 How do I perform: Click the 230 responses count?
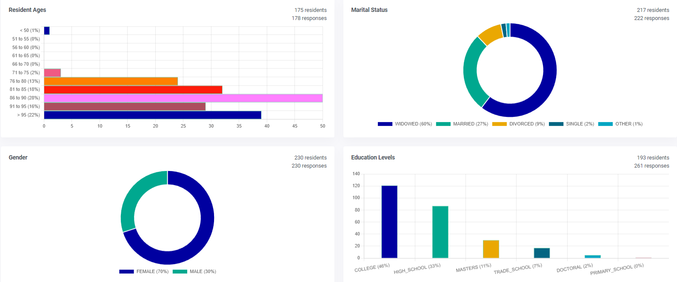[x=309, y=166]
